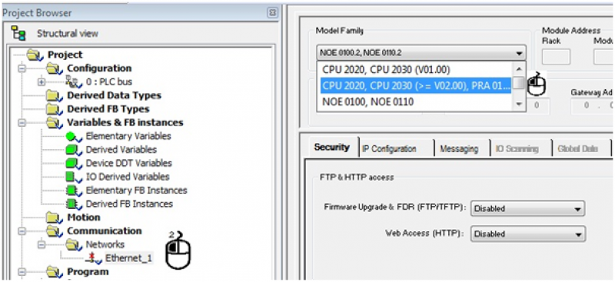Select the IO Derived Variables icon

click(72, 177)
